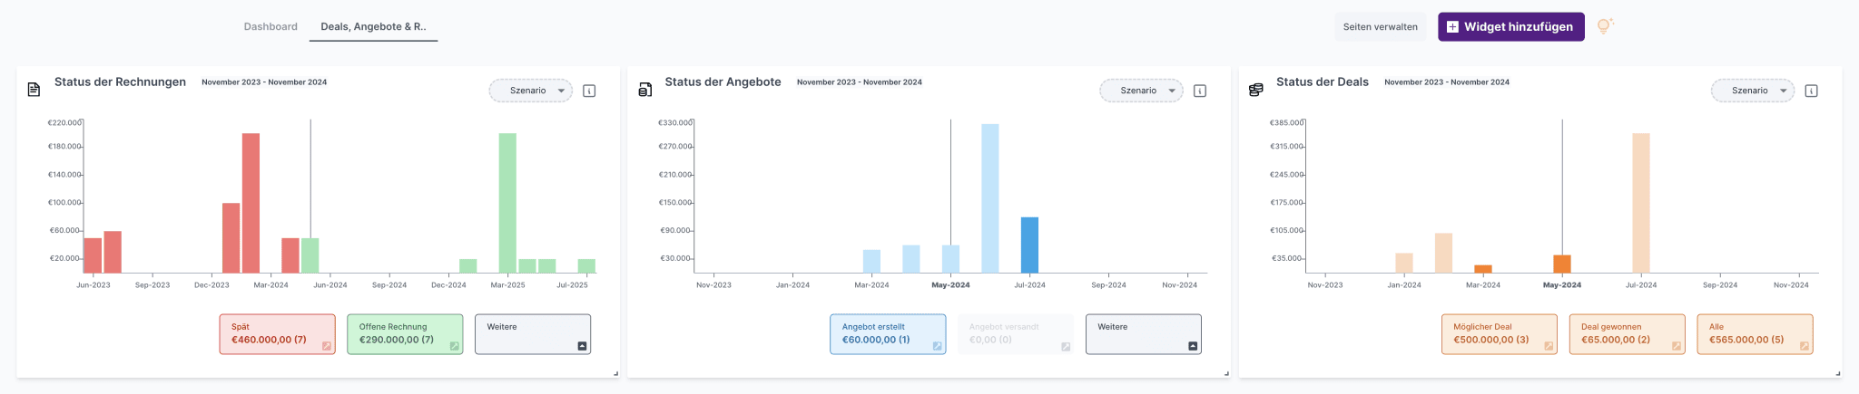Open the Spät card's small corner icon

tap(327, 346)
